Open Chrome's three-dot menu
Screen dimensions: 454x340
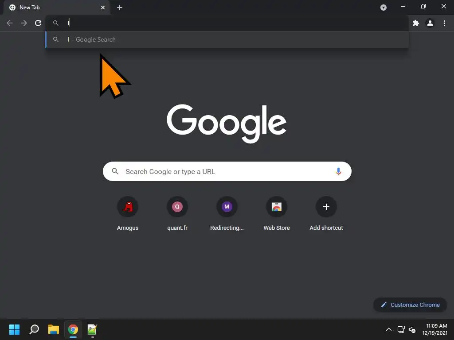444,23
